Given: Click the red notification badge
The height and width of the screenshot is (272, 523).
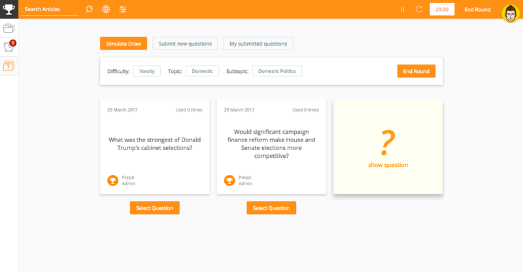Looking at the screenshot, I should tap(12, 42).
